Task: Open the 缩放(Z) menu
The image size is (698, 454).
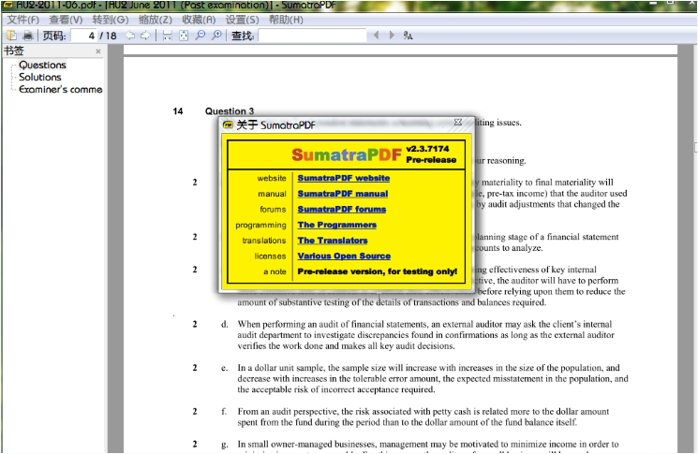Action: click(155, 20)
